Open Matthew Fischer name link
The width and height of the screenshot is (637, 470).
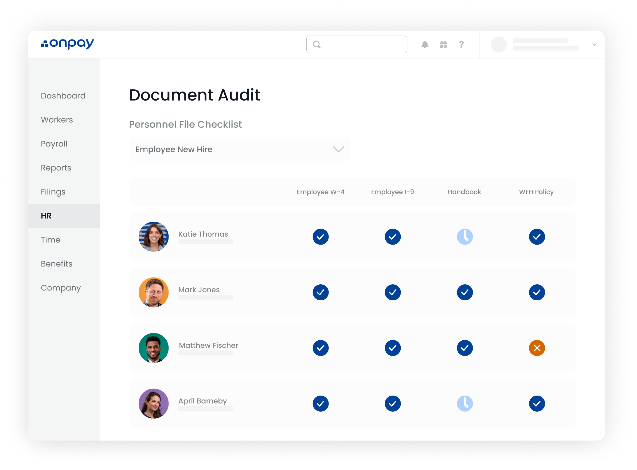pos(208,345)
